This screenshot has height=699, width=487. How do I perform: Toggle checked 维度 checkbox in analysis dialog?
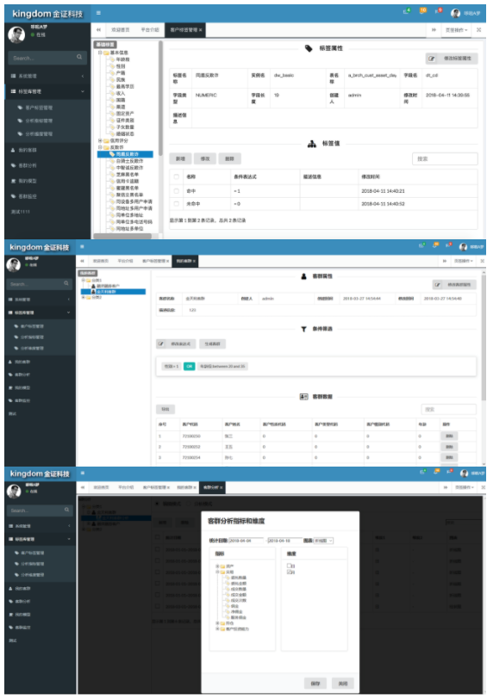[x=289, y=572]
